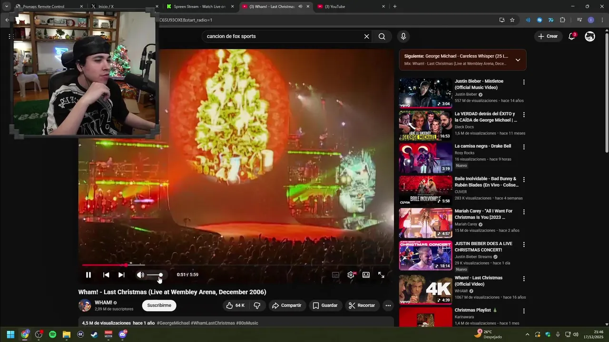The width and height of the screenshot is (609, 342).
Task: Open options for Justin Bieber Mistletoe video
Action: [x=524, y=82]
